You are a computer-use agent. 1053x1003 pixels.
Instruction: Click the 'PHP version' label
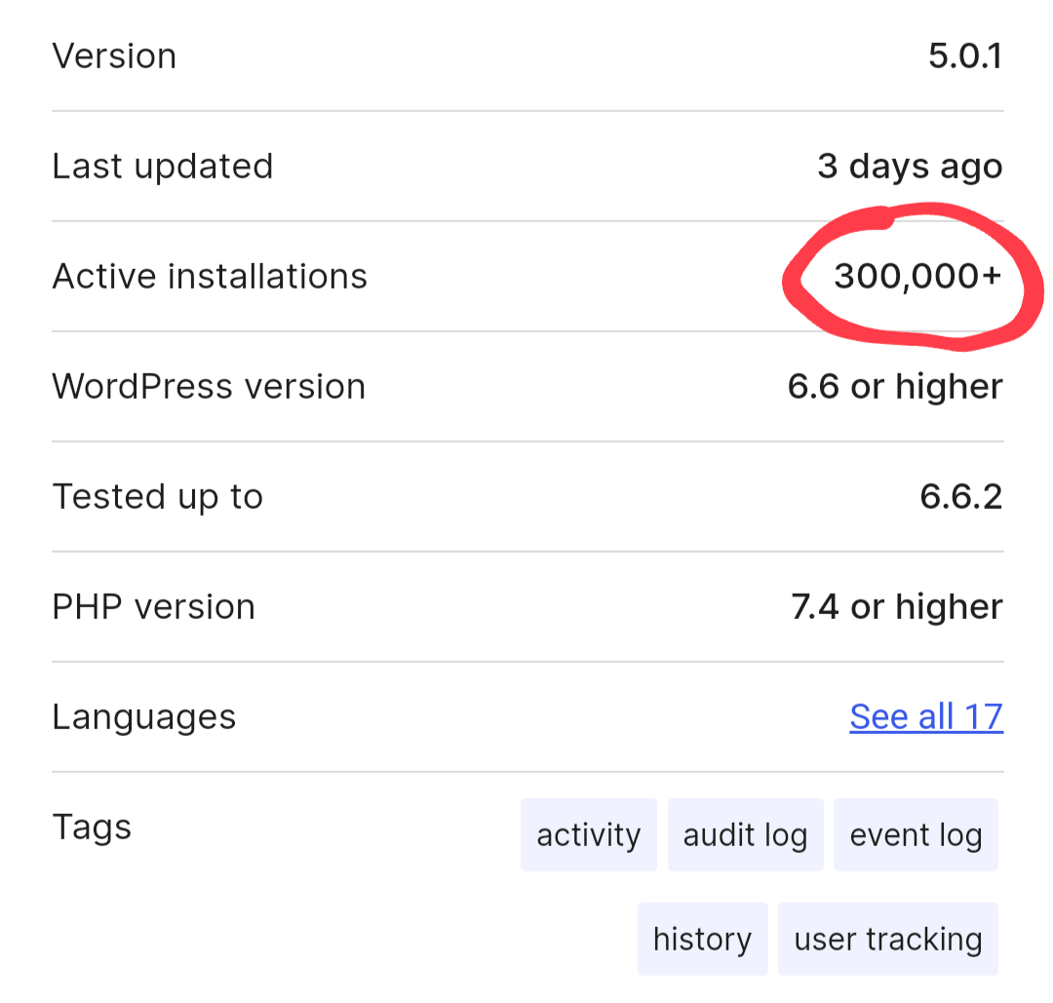tap(153, 606)
